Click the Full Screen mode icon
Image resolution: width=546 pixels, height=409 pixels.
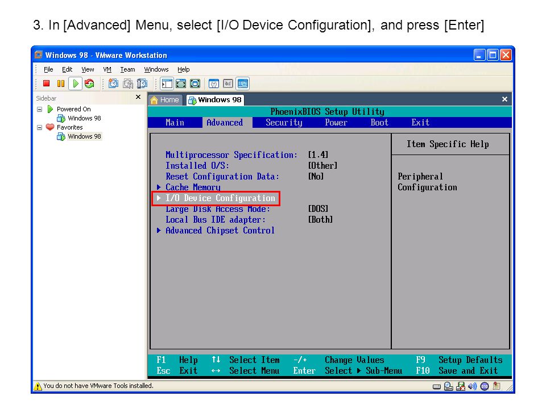pos(195,84)
